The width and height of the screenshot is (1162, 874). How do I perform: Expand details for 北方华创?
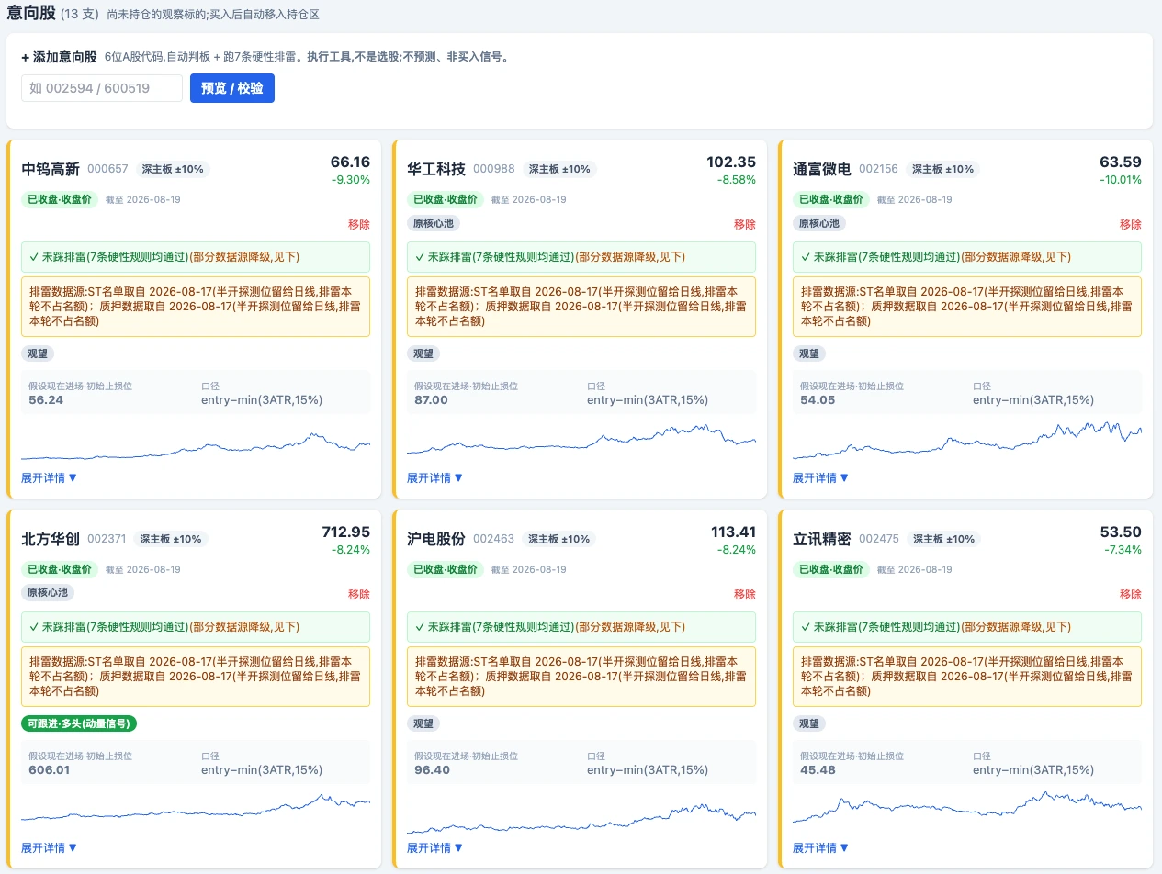50,847
